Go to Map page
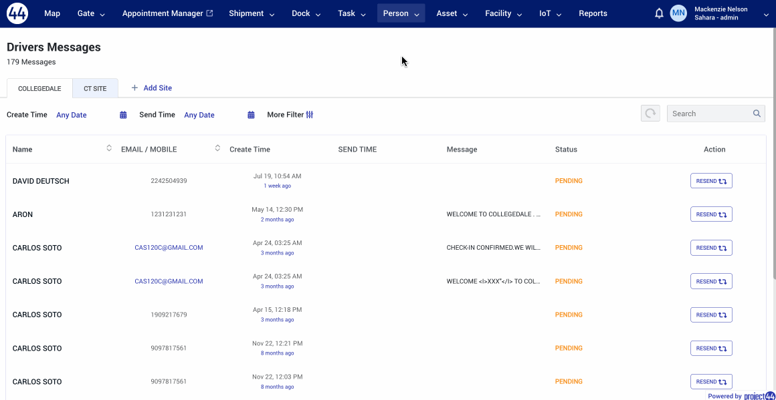Viewport: 776px width, 400px height. 52,13
